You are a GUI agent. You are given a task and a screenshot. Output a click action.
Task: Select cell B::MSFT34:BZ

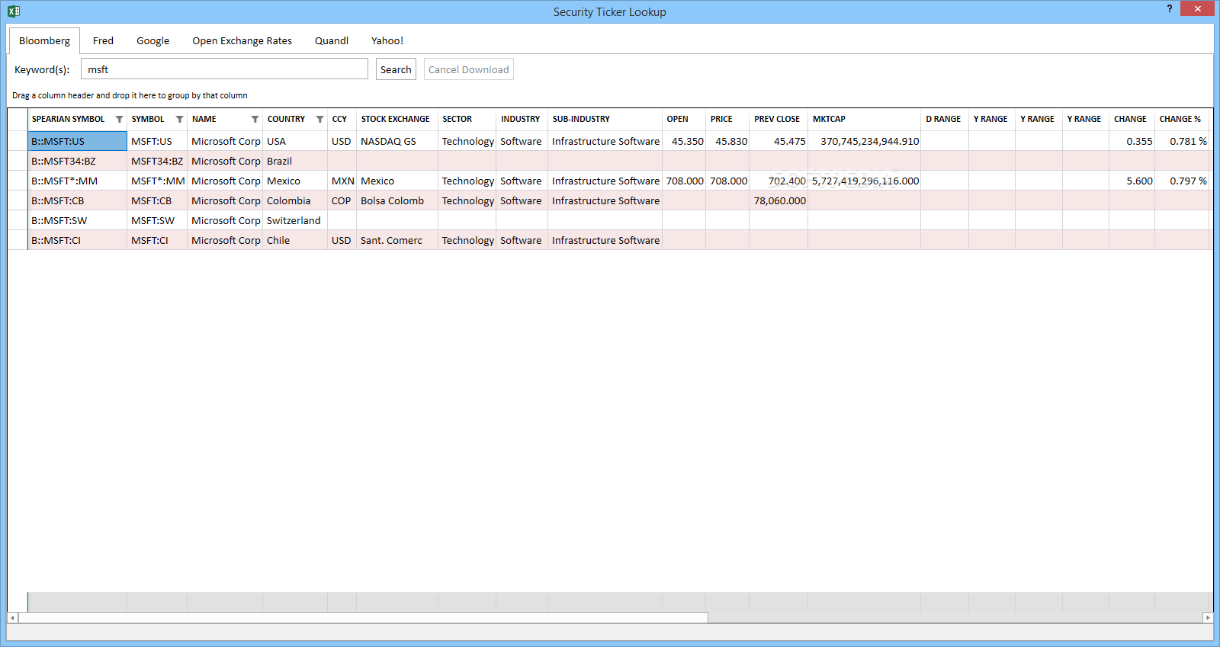click(x=77, y=161)
